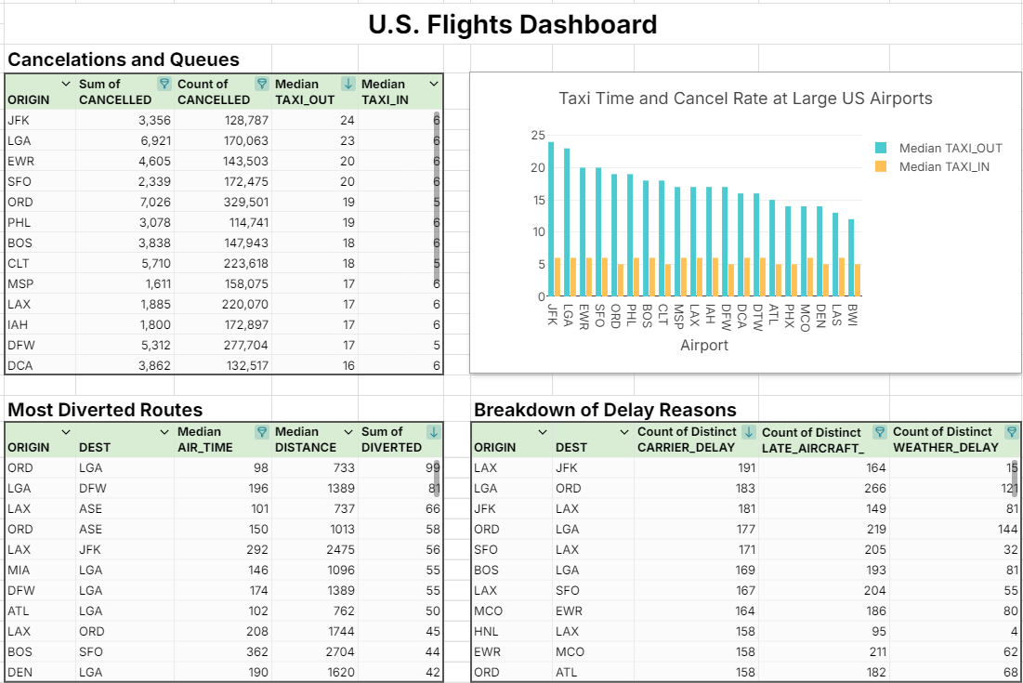Viewport: 1023px width, 683px height.
Task: Open the filter on Count of Distinct LATE_AIRCRAFT_ column
Action: pos(881,431)
